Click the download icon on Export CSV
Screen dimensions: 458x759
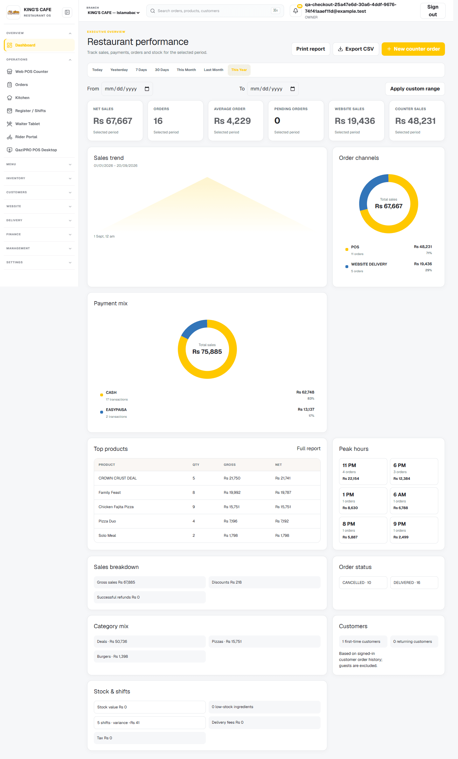pyautogui.click(x=340, y=49)
